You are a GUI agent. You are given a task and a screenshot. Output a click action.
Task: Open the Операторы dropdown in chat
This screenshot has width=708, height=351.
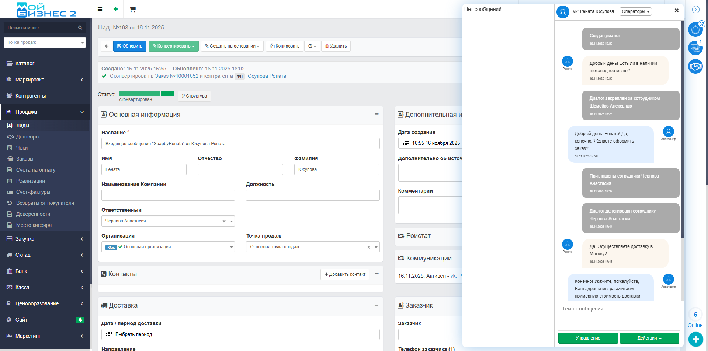(x=635, y=11)
